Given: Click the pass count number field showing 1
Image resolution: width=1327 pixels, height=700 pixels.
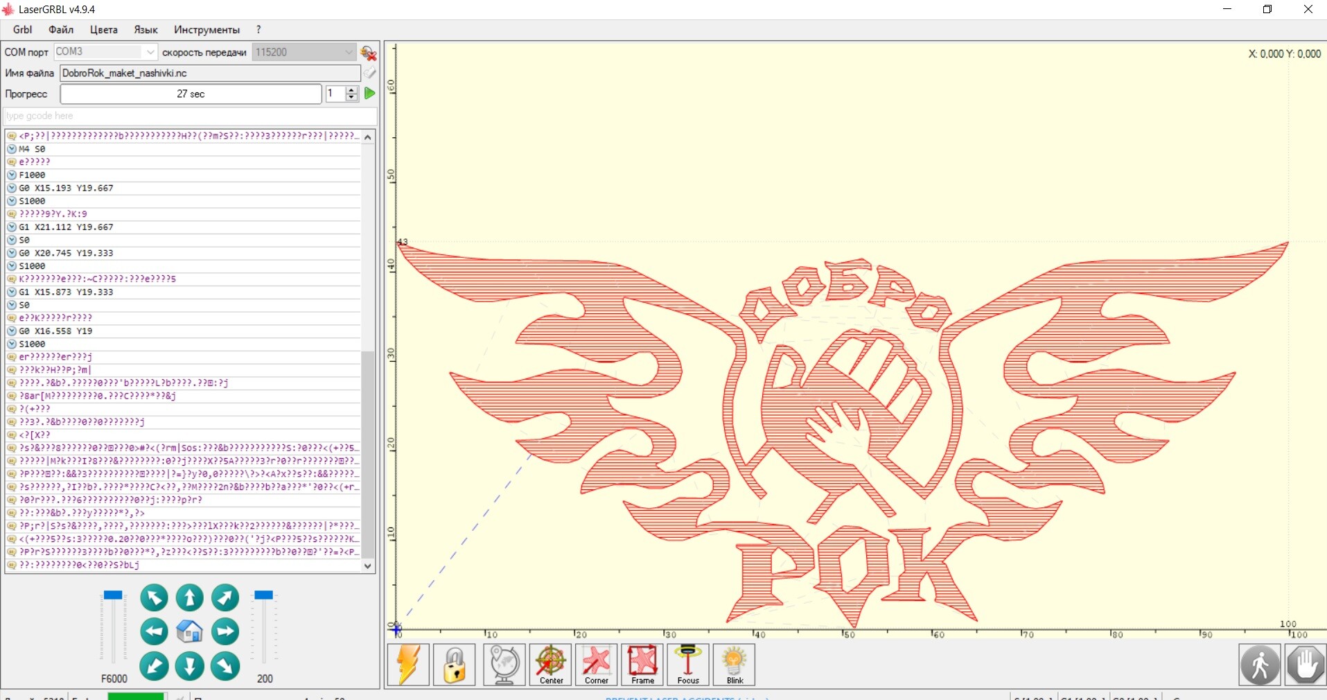Looking at the screenshot, I should tap(336, 94).
